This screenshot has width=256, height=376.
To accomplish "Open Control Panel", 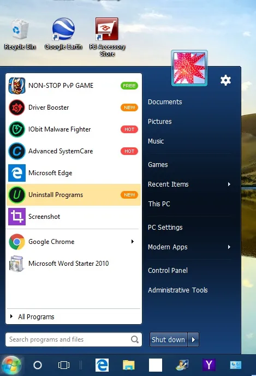I will (x=168, y=271).
